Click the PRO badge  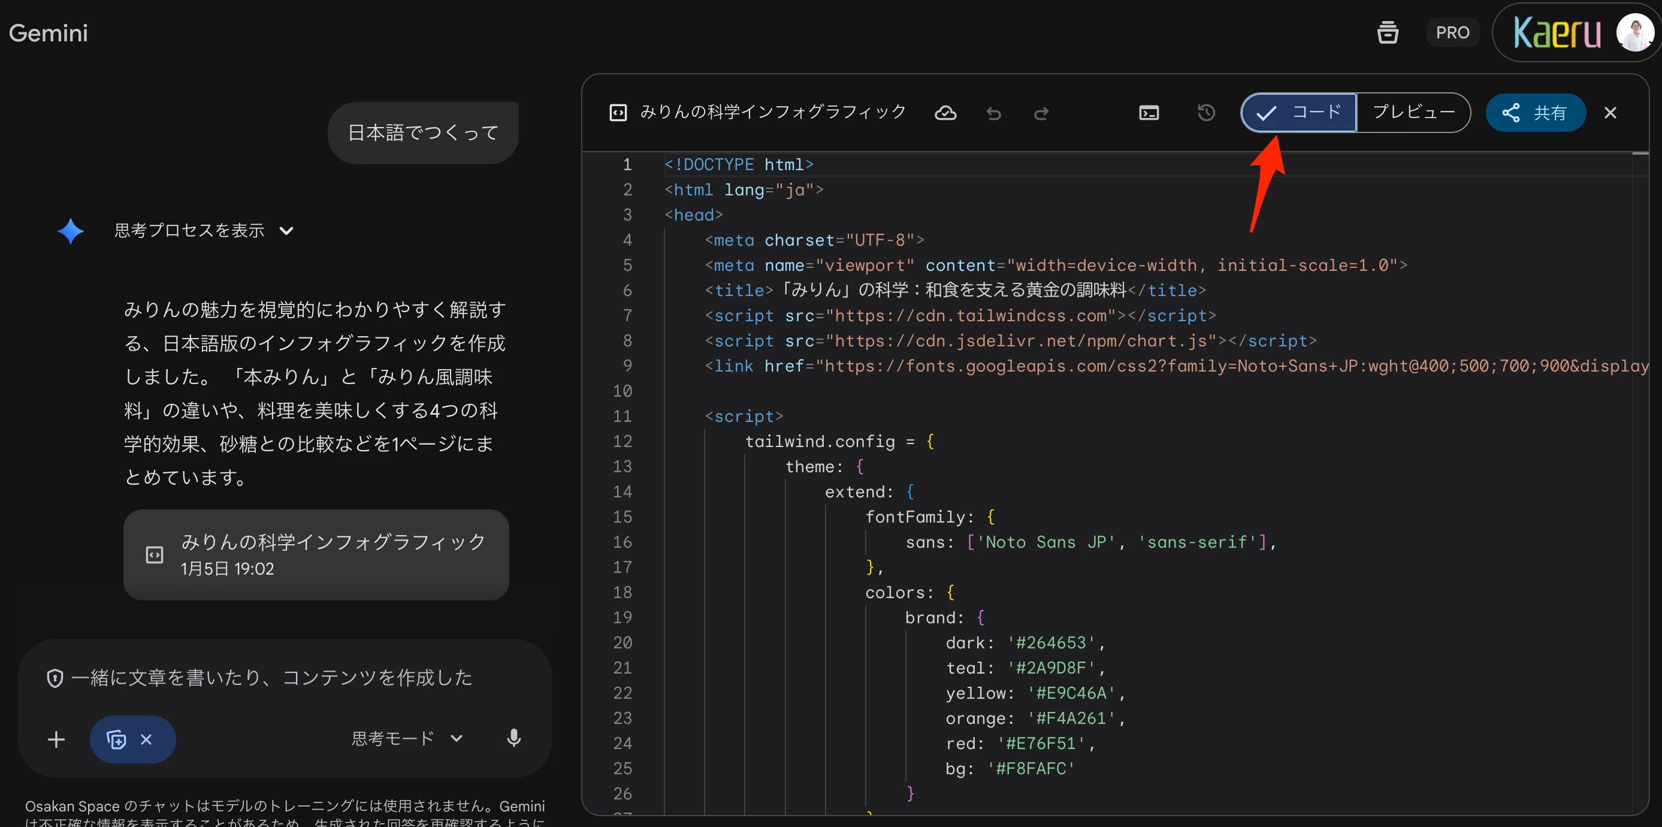1452,32
